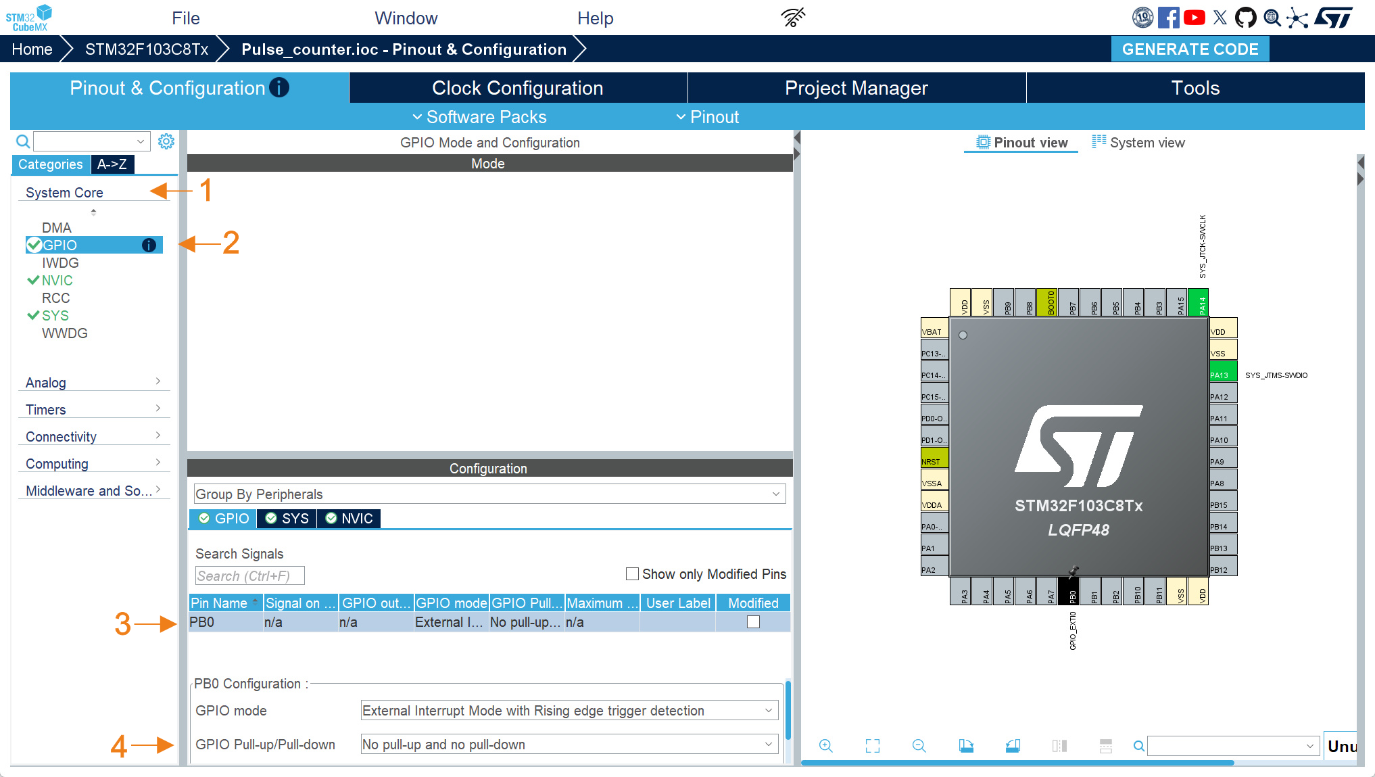This screenshot has width=1375, height=777.
Task: Toggle the Modified checkbox for PB0
Action: [753, 622]
